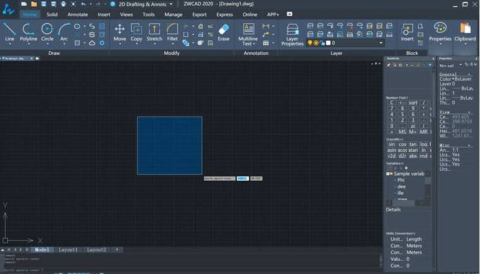Open Layer Properties manager

click(292, 35)
